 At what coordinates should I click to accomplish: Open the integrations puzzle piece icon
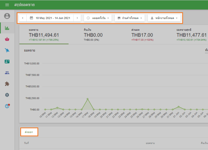(x=7, y=84)
